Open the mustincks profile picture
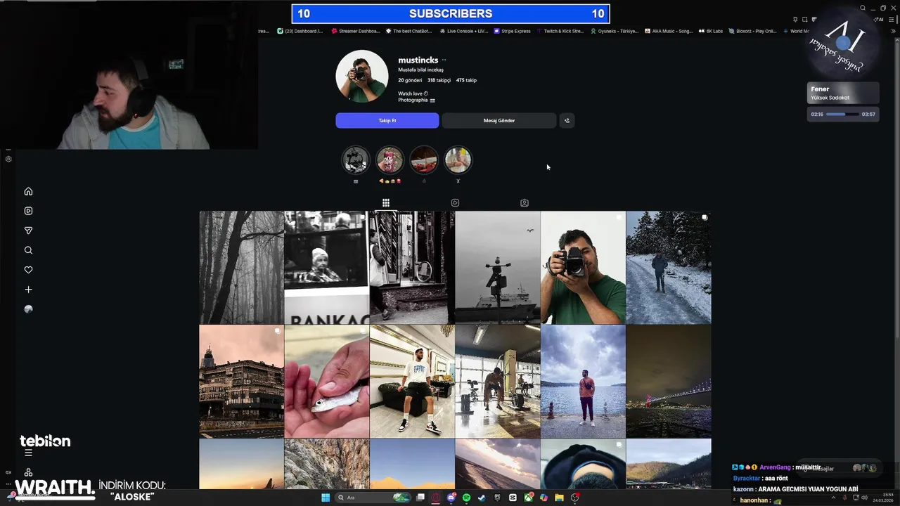900x506 pixels. tap(362, 77)
